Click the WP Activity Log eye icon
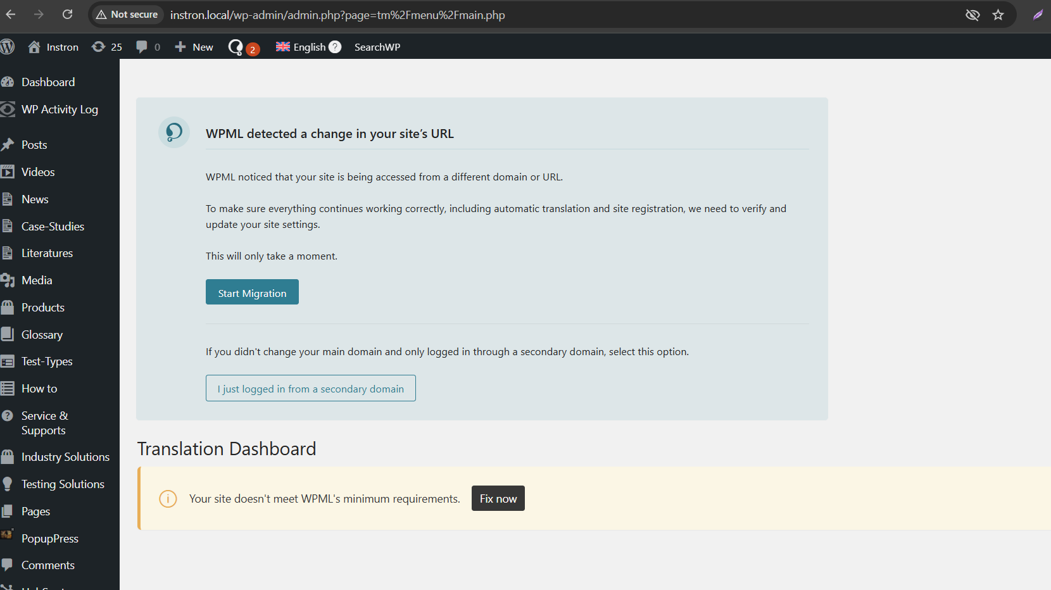This screenshot has height=590, width=1051. (8, 110)
